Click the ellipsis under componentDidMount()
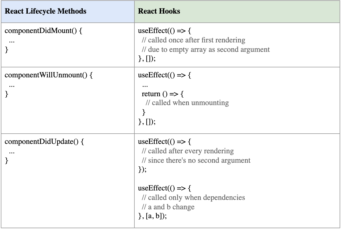This screenshot has height=229, width=341. pyautogui.click(x=12, y=40)
